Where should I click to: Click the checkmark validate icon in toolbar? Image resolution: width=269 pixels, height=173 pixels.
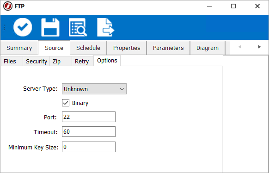[23, 27]
